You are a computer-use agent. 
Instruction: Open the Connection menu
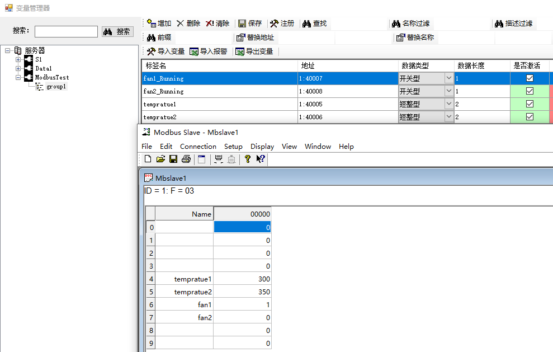pos(198,146)
